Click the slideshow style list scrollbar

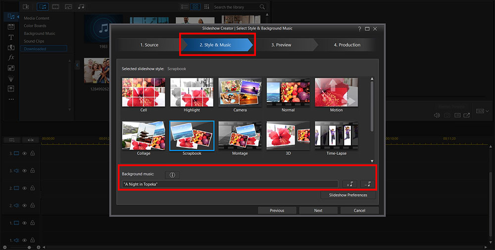(x=372, y=106)
